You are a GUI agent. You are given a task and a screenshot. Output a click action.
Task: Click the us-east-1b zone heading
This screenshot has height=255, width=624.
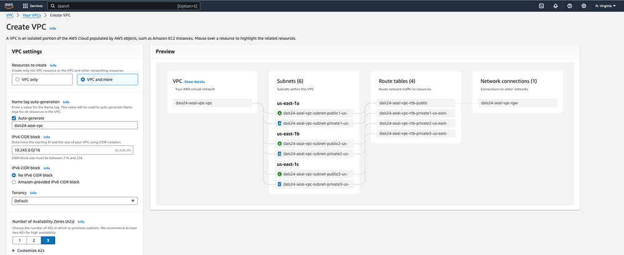point(288,134)
